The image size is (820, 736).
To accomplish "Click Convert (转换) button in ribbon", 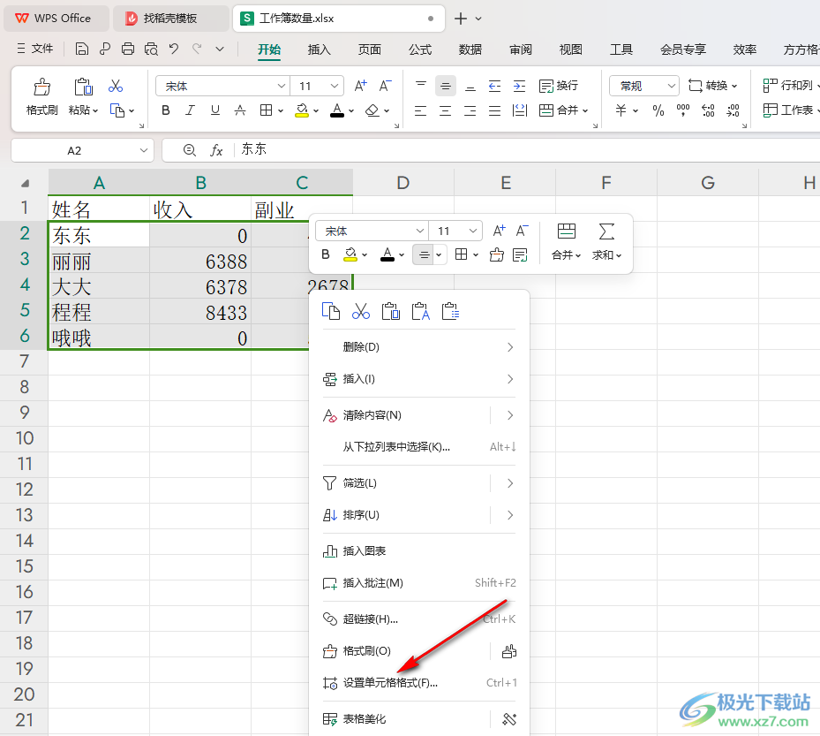I will 712,86.
